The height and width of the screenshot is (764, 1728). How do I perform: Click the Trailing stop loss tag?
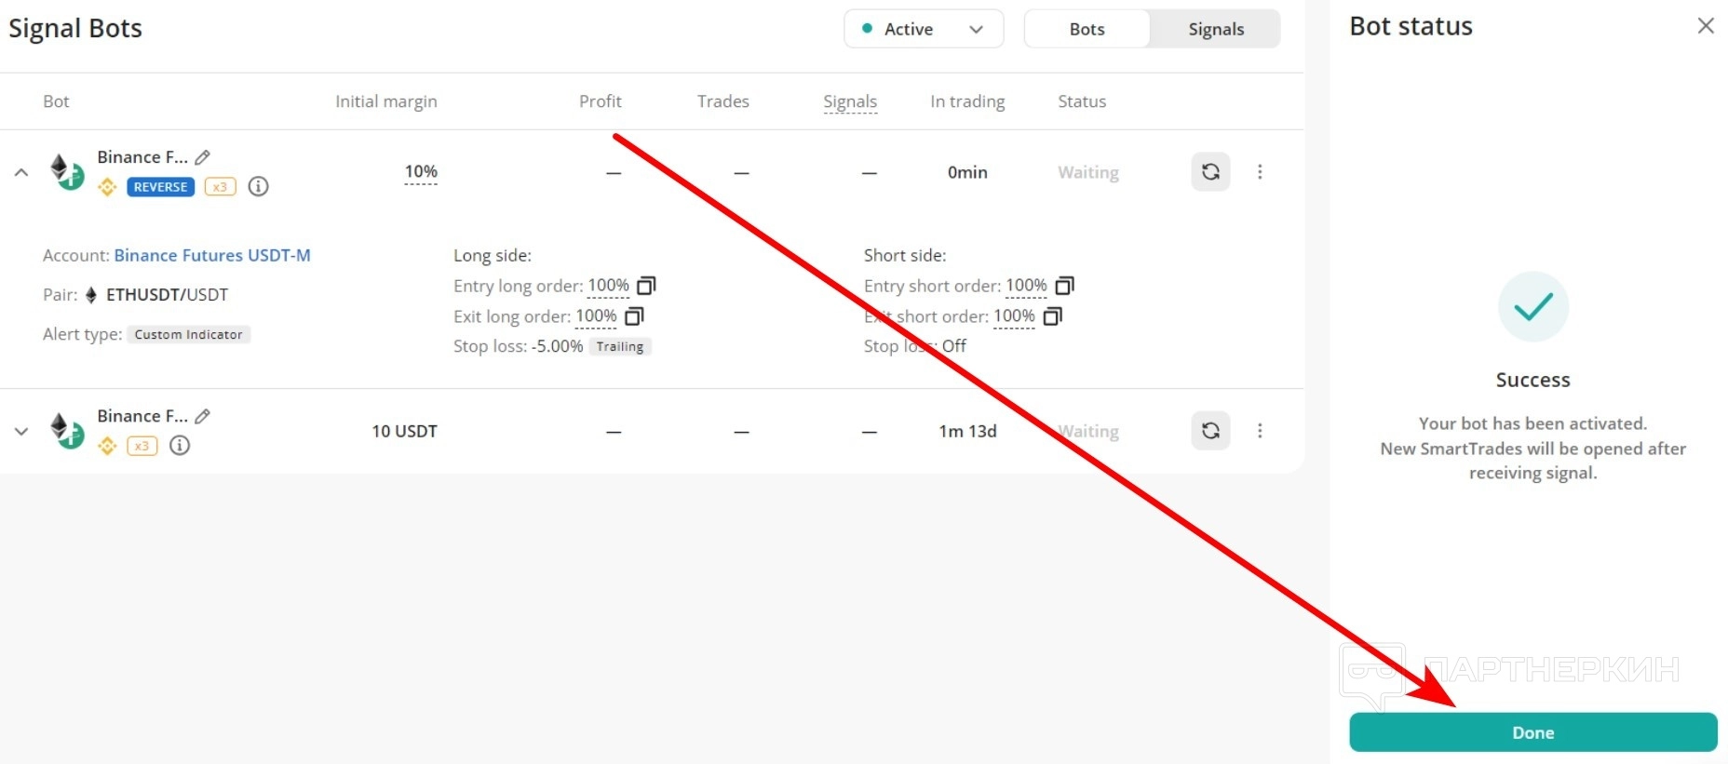[x=620, y=346]
